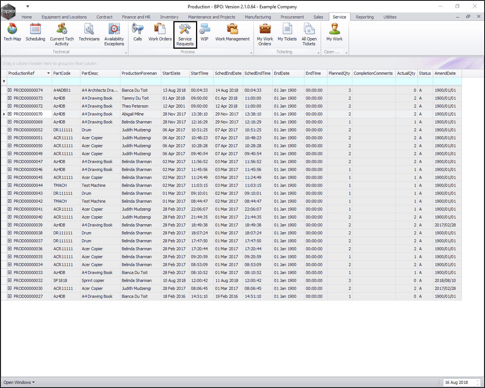This screenshot has height=388, width=485.
Task: Click the PlannedQty column header
Action: pos(340,73)
